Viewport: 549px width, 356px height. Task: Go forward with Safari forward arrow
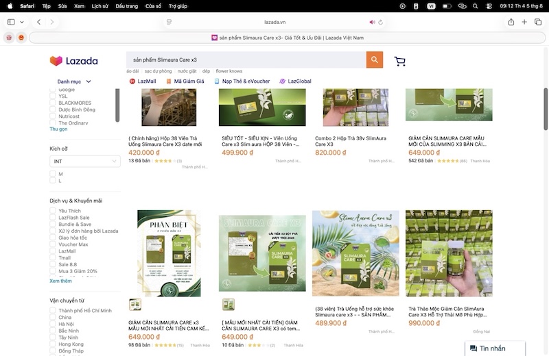pyautogui.click(x=52, y=22)
